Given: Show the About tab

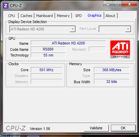Looking at the screenshot, I should point(110,16).
